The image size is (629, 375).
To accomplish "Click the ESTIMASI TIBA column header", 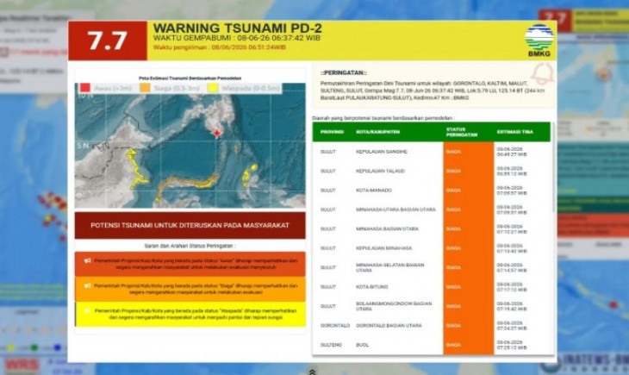I will tap(515, 132).
